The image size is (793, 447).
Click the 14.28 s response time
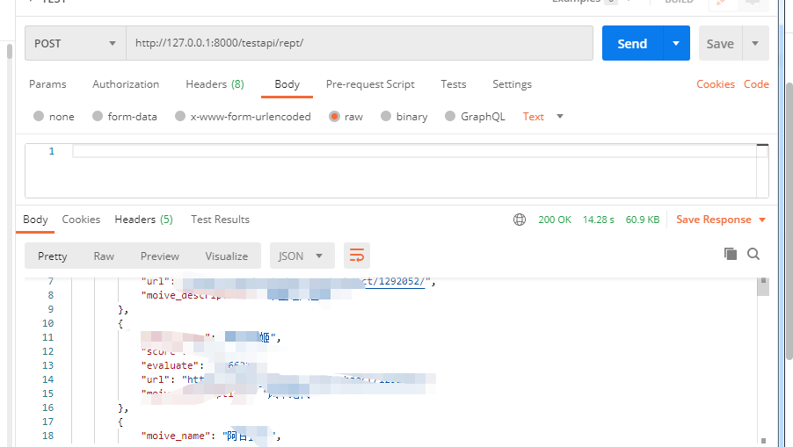coord(599,220)
